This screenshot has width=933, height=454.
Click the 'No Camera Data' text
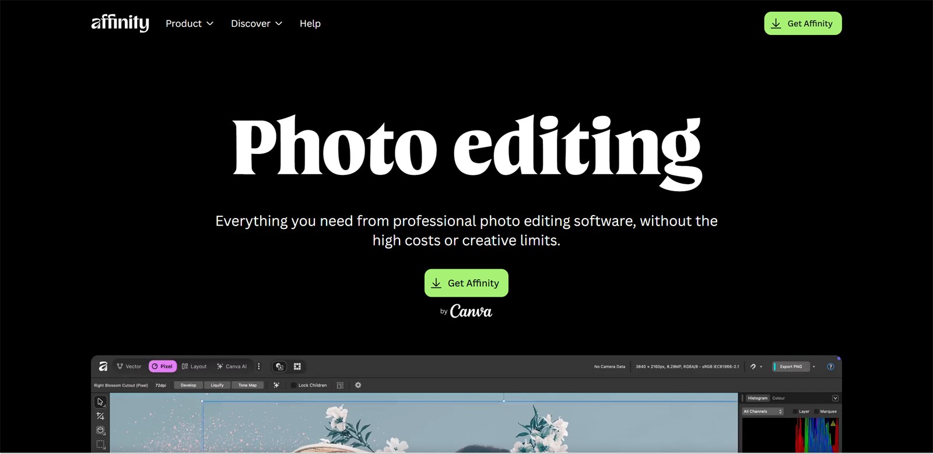pos(609,367)
